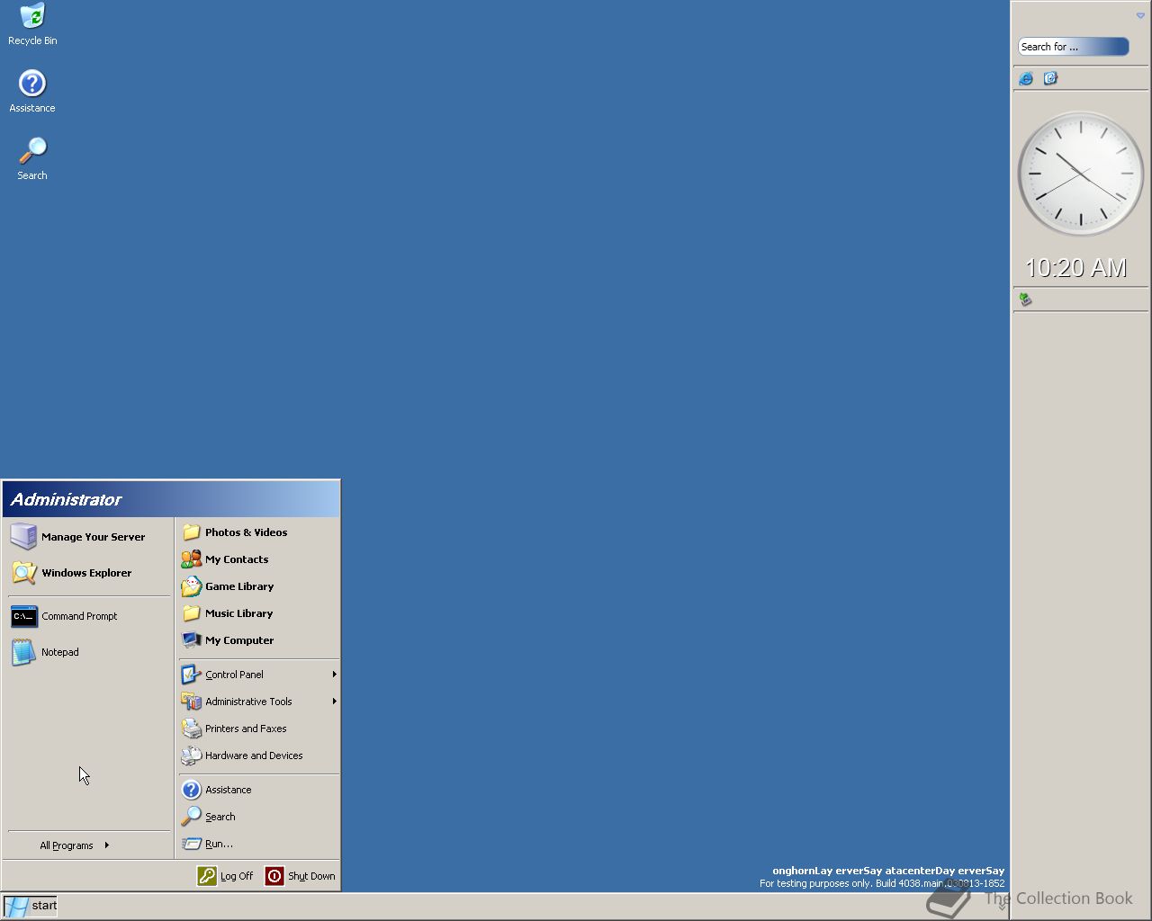Click the 10:20 AM time display

tap(1076, 268)
